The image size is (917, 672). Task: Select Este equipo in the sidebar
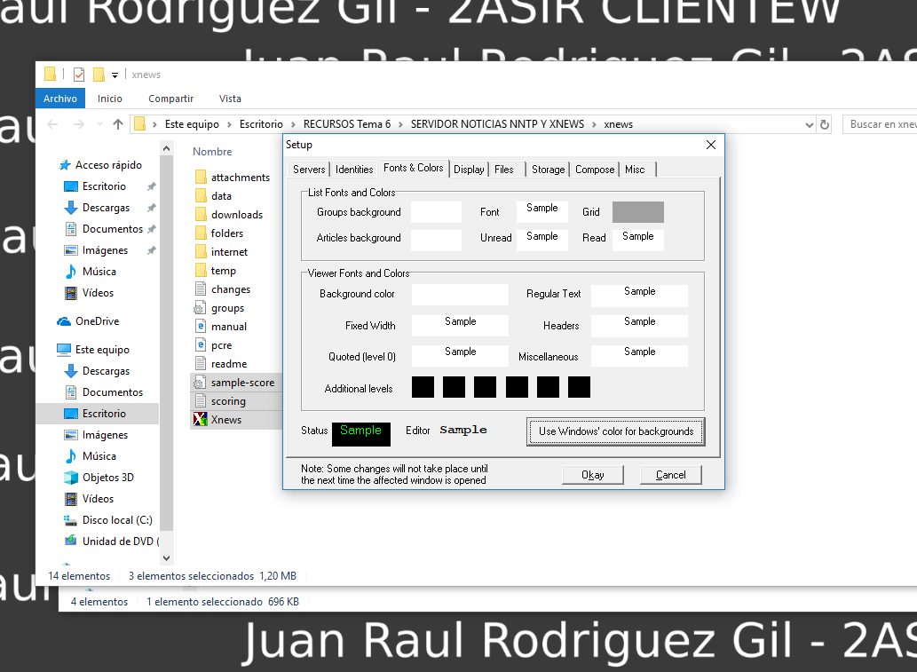coord(102,350)
